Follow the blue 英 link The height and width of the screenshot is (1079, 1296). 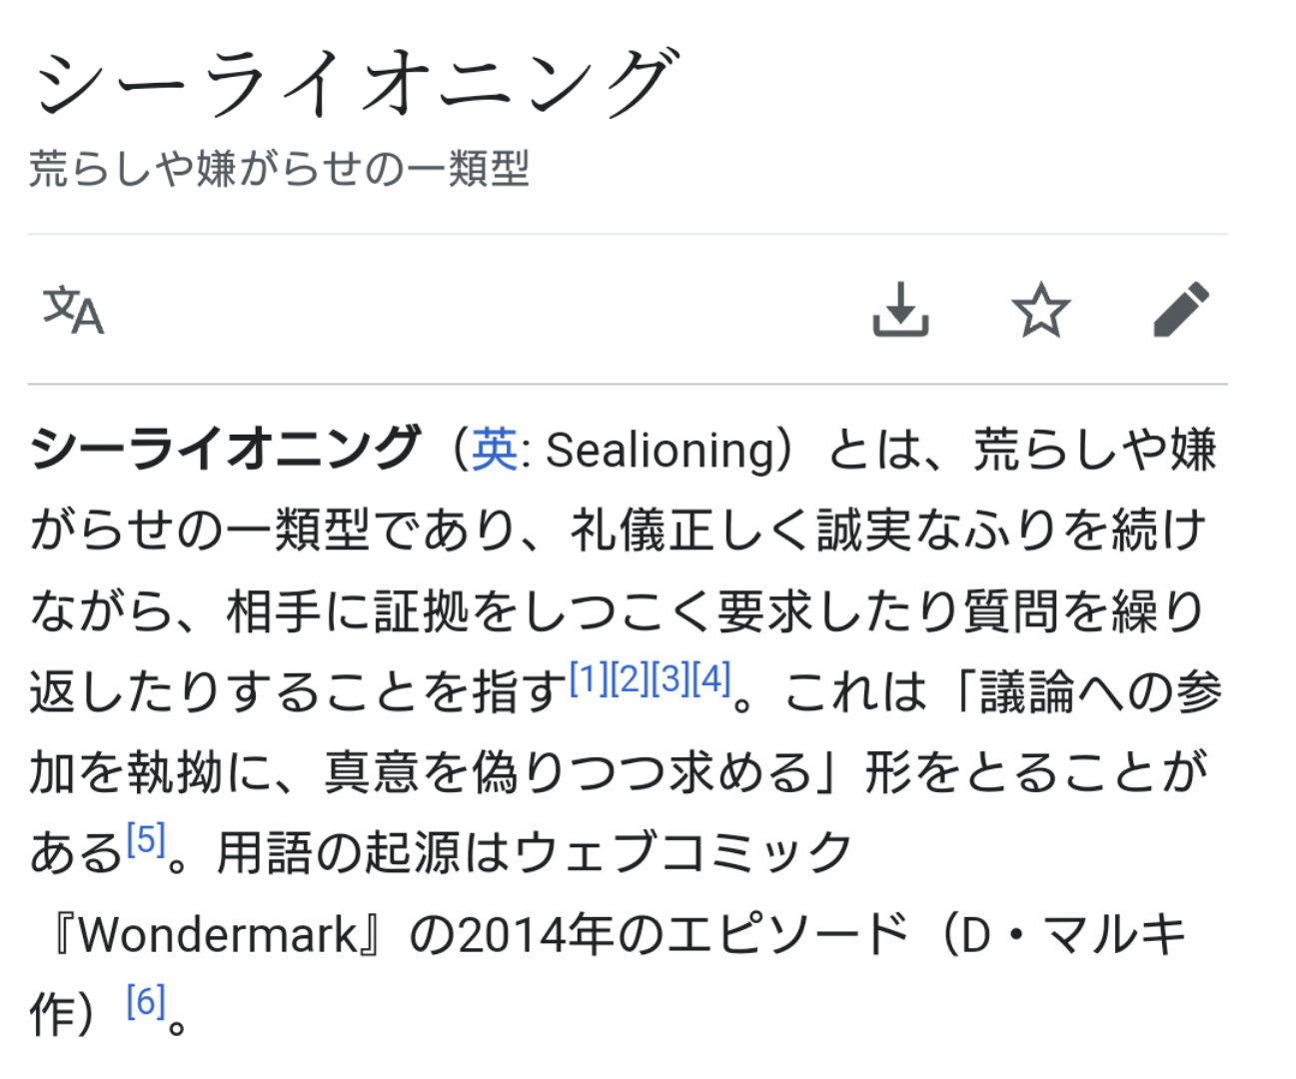(x=496, y=450)
